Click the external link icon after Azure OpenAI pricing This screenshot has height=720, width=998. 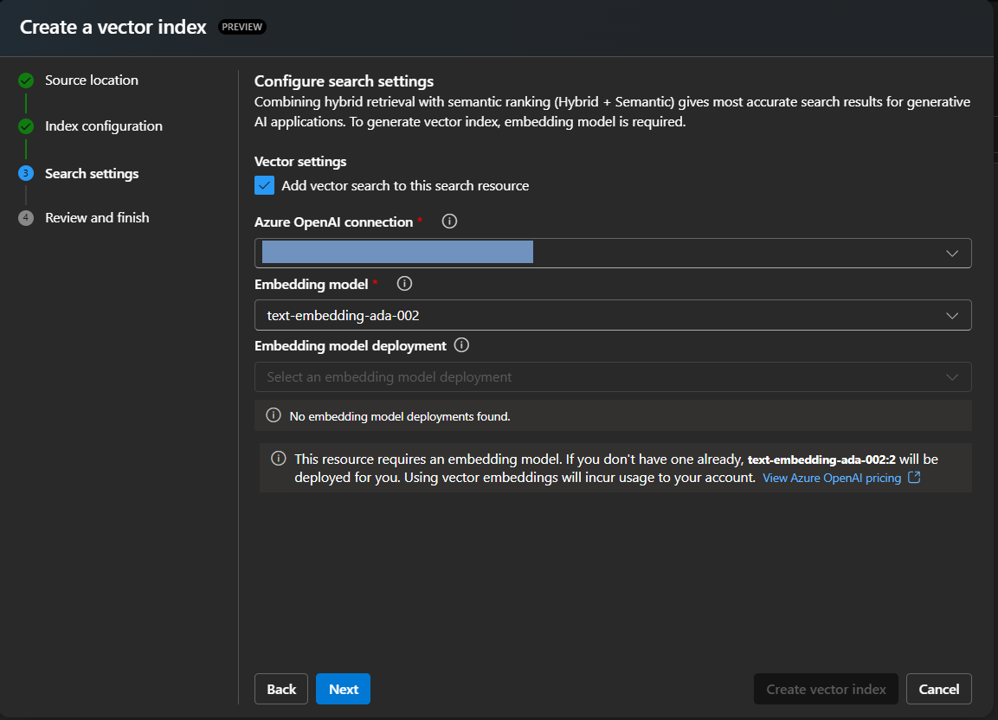point(915,477)
